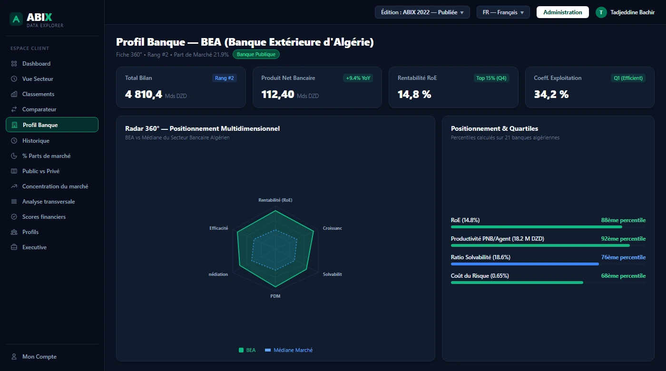This screenshot has width=666, height=371.
Task: Click the 92ème percentile text
Action: click(x=623, y=239)
